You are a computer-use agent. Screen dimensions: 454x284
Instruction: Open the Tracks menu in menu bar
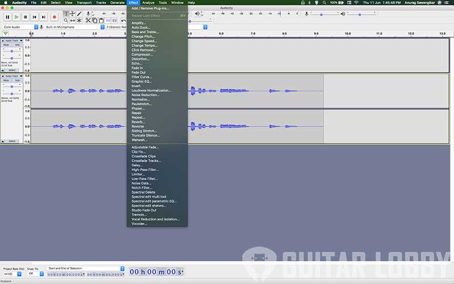(101, 3)
